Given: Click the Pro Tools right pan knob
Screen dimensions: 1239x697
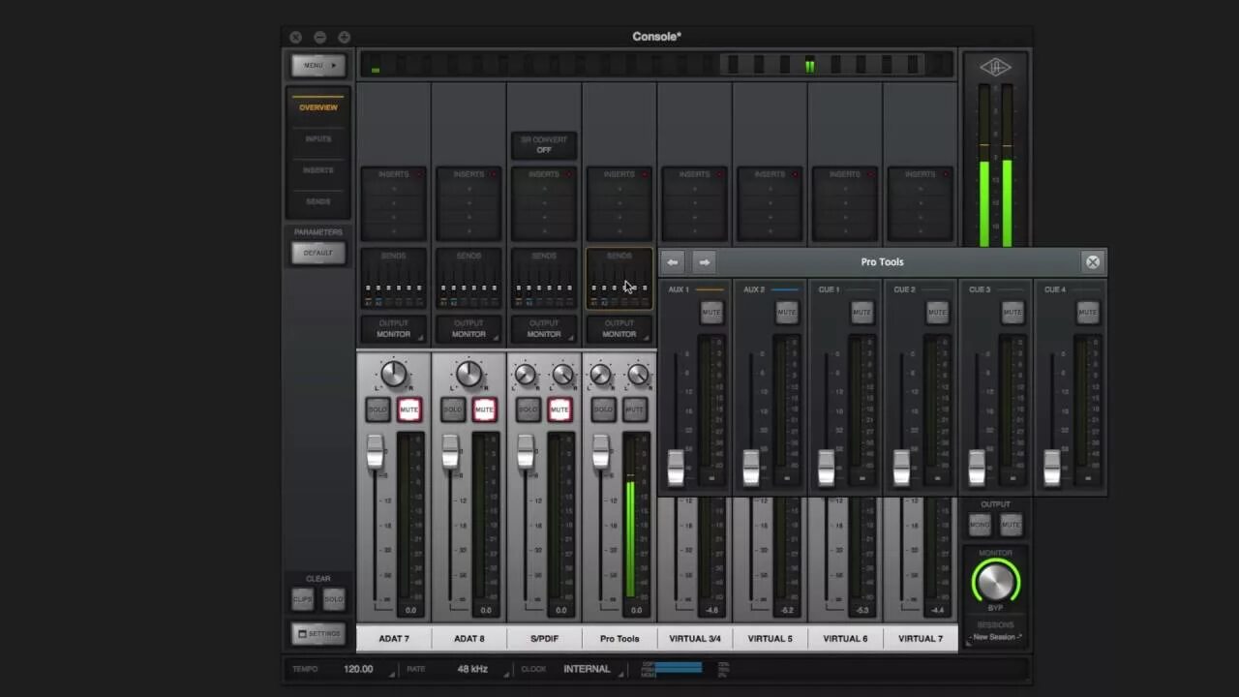Looking at the screenshot, I should [x=639, y=375].
